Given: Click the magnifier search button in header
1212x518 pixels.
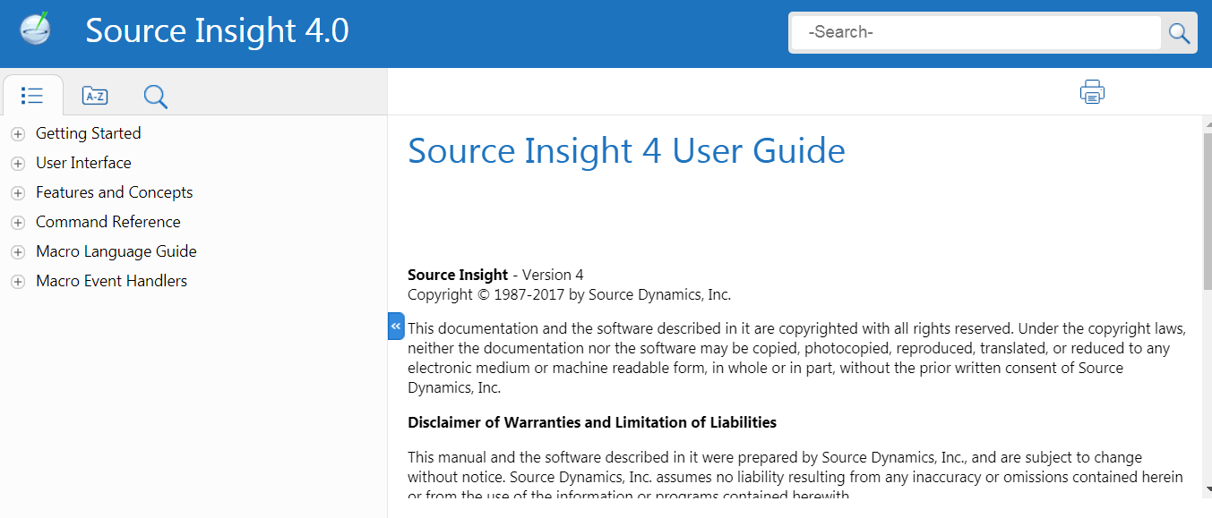Looking at the screenshot, I should 1180,33.
